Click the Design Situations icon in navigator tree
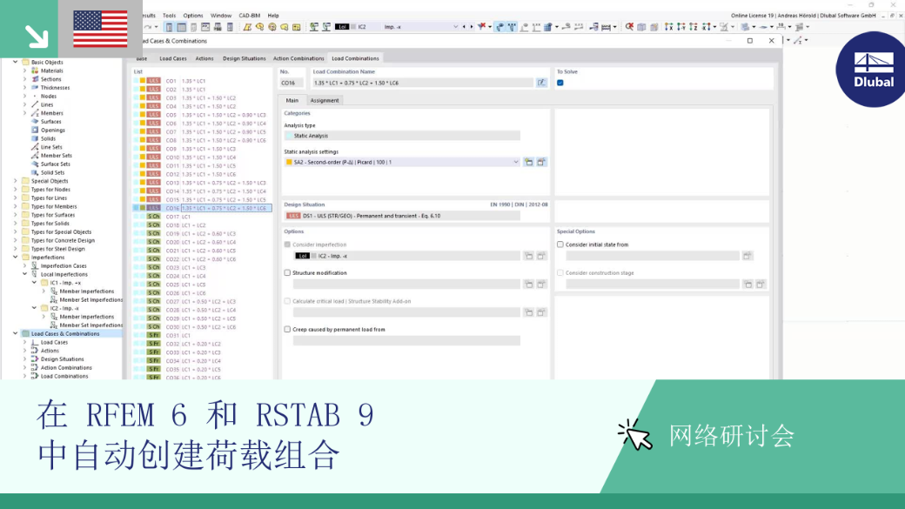The height and width of the screenshot is (509, 905). coord(35,359)
